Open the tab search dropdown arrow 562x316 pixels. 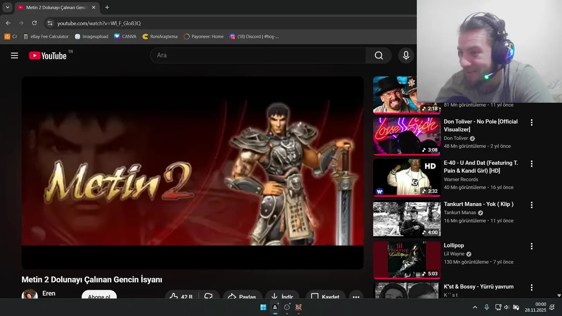click(7, 7)
